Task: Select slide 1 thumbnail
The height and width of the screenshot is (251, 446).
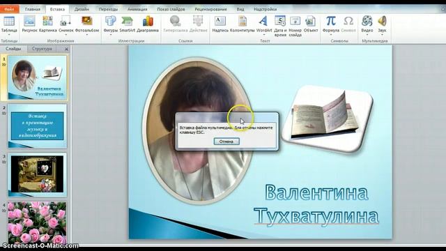Action: pyautogui.click(x=37, y=77)
